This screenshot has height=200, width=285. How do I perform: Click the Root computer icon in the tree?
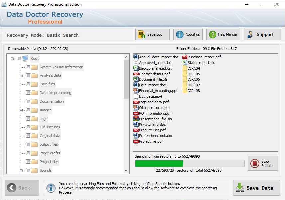pyautogui.click(x=25, y=58)
